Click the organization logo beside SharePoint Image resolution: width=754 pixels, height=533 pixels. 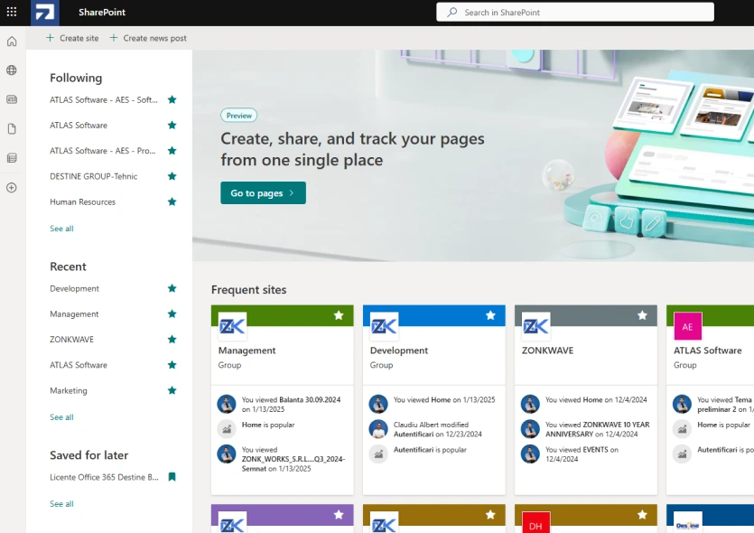tap(45, 13)
